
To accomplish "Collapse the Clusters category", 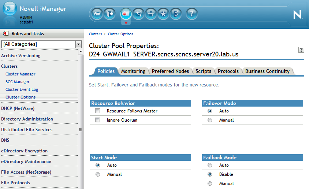I will point(9,66).
